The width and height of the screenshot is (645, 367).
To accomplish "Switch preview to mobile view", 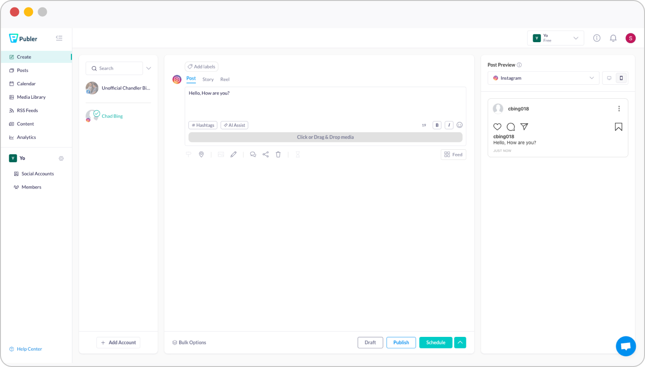I will pos(621,78).
